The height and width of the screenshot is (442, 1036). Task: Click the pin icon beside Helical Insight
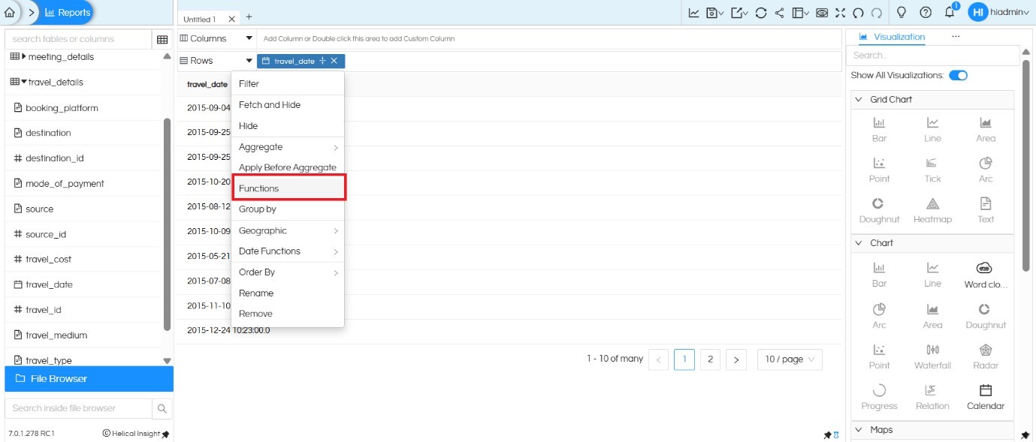coord(165,434)
